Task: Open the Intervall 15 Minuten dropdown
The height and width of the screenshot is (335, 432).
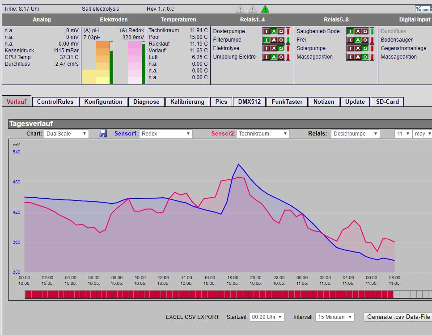Action: [335, 317]
